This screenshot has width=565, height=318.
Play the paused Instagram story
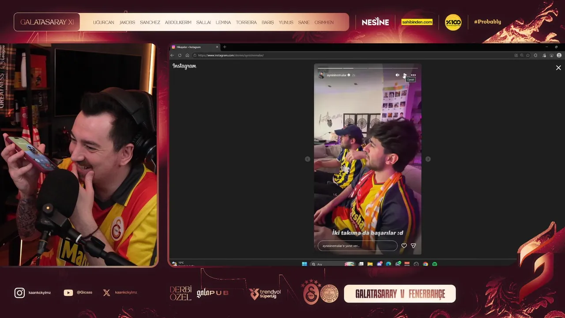(x=405, y=75)
